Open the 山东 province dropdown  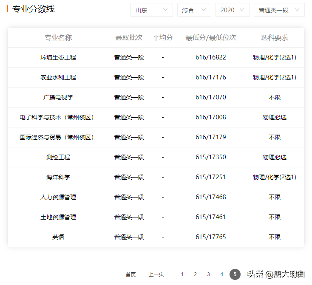(152, 10)
